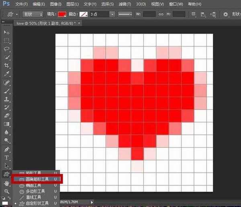Select the Pen tool
The height and width of the screenshot is (207, 241).
pyautogui.click(x=6, y=149)
